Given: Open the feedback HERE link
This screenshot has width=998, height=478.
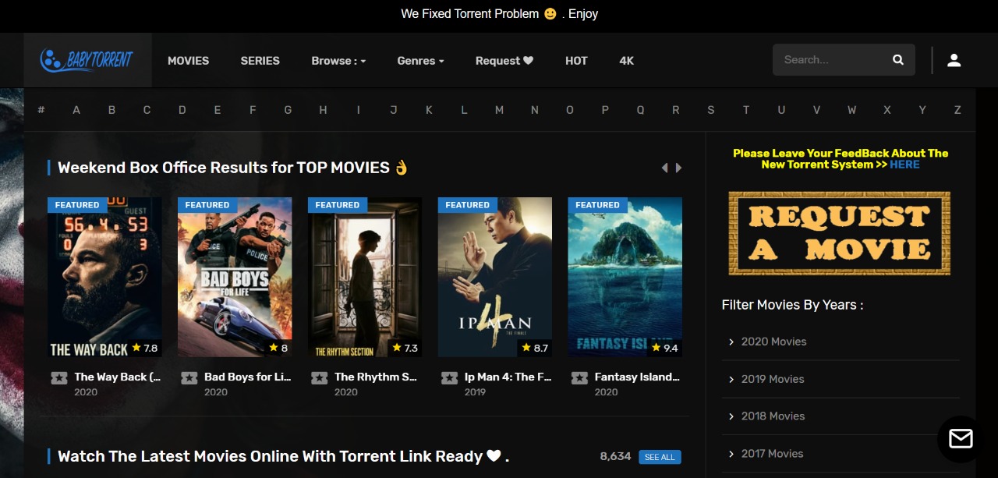Looking at the screenshot, I should click(x=904, y=165).
